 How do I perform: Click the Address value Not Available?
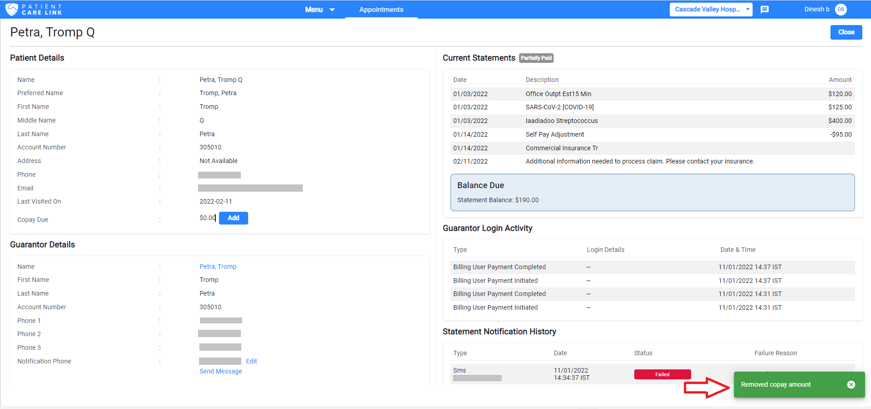pos(219,161)
